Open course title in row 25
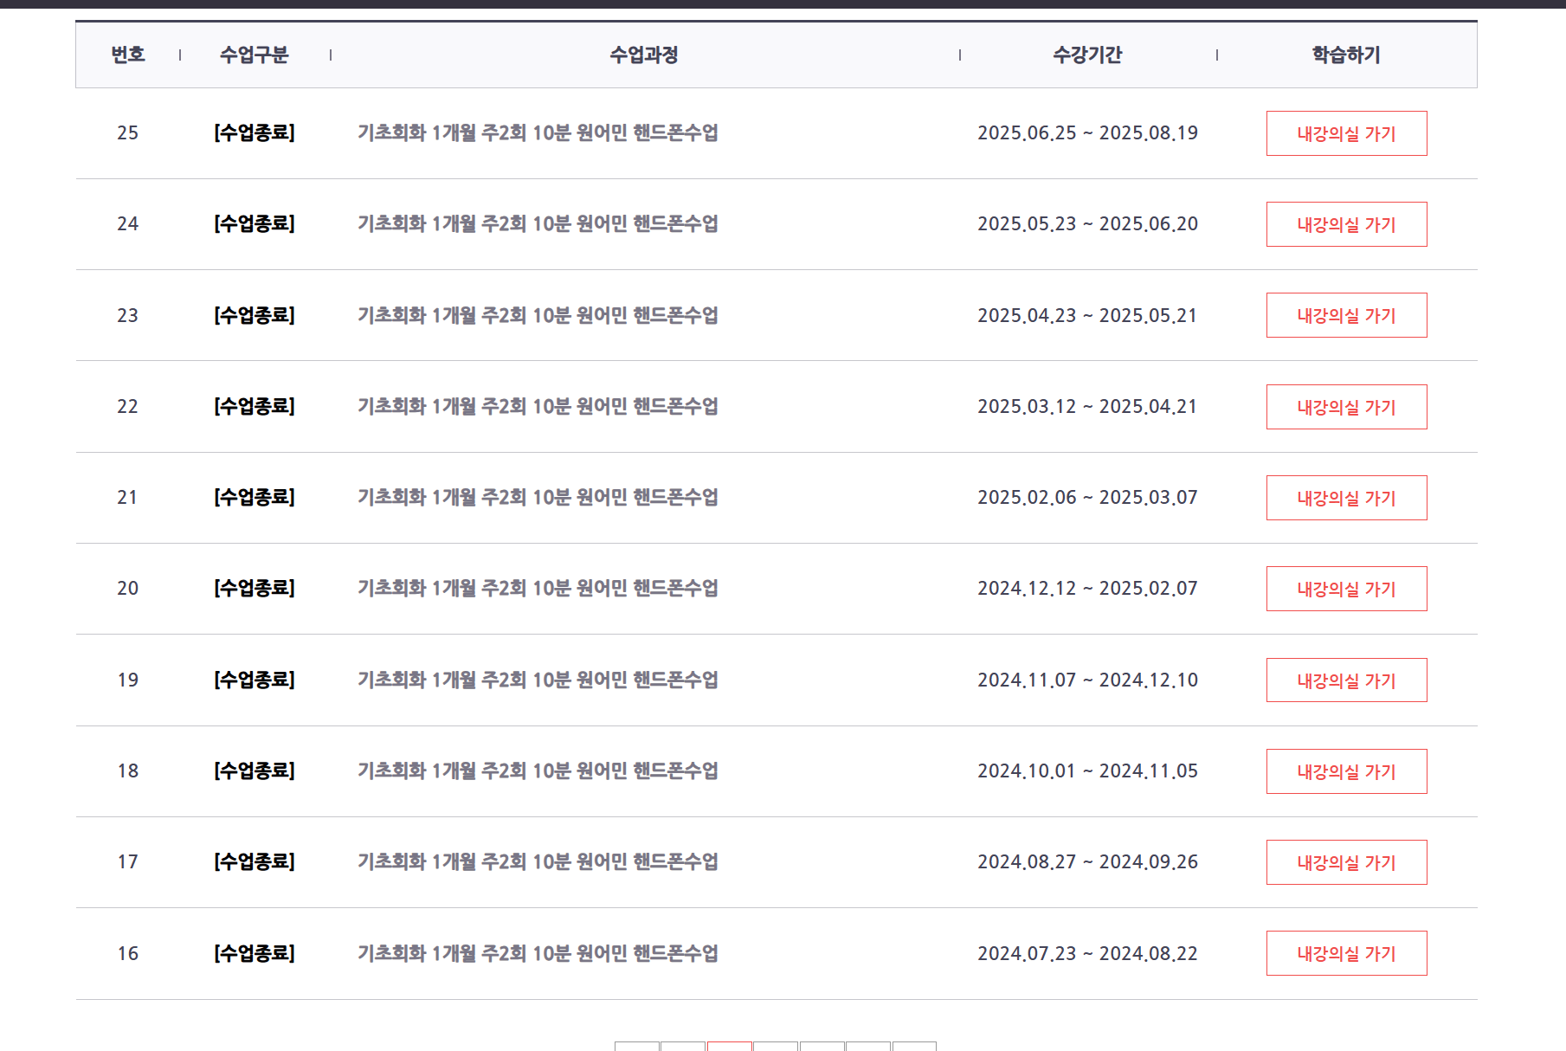The height and width of the screenshot is (1051, 1566). click(538, 132)
